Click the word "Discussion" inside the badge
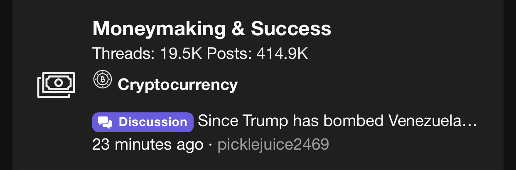Image resolution: width=516 pixels, height=170 pixels. (x=153, y=122)
